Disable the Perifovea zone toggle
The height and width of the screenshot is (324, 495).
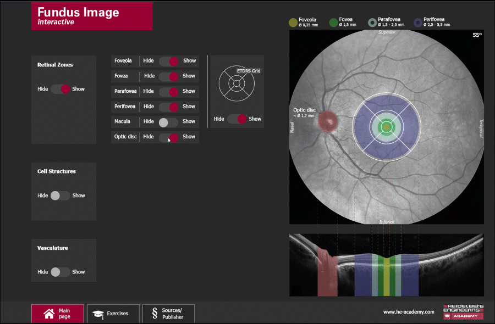pyautogui.click(x=168, y=107)
